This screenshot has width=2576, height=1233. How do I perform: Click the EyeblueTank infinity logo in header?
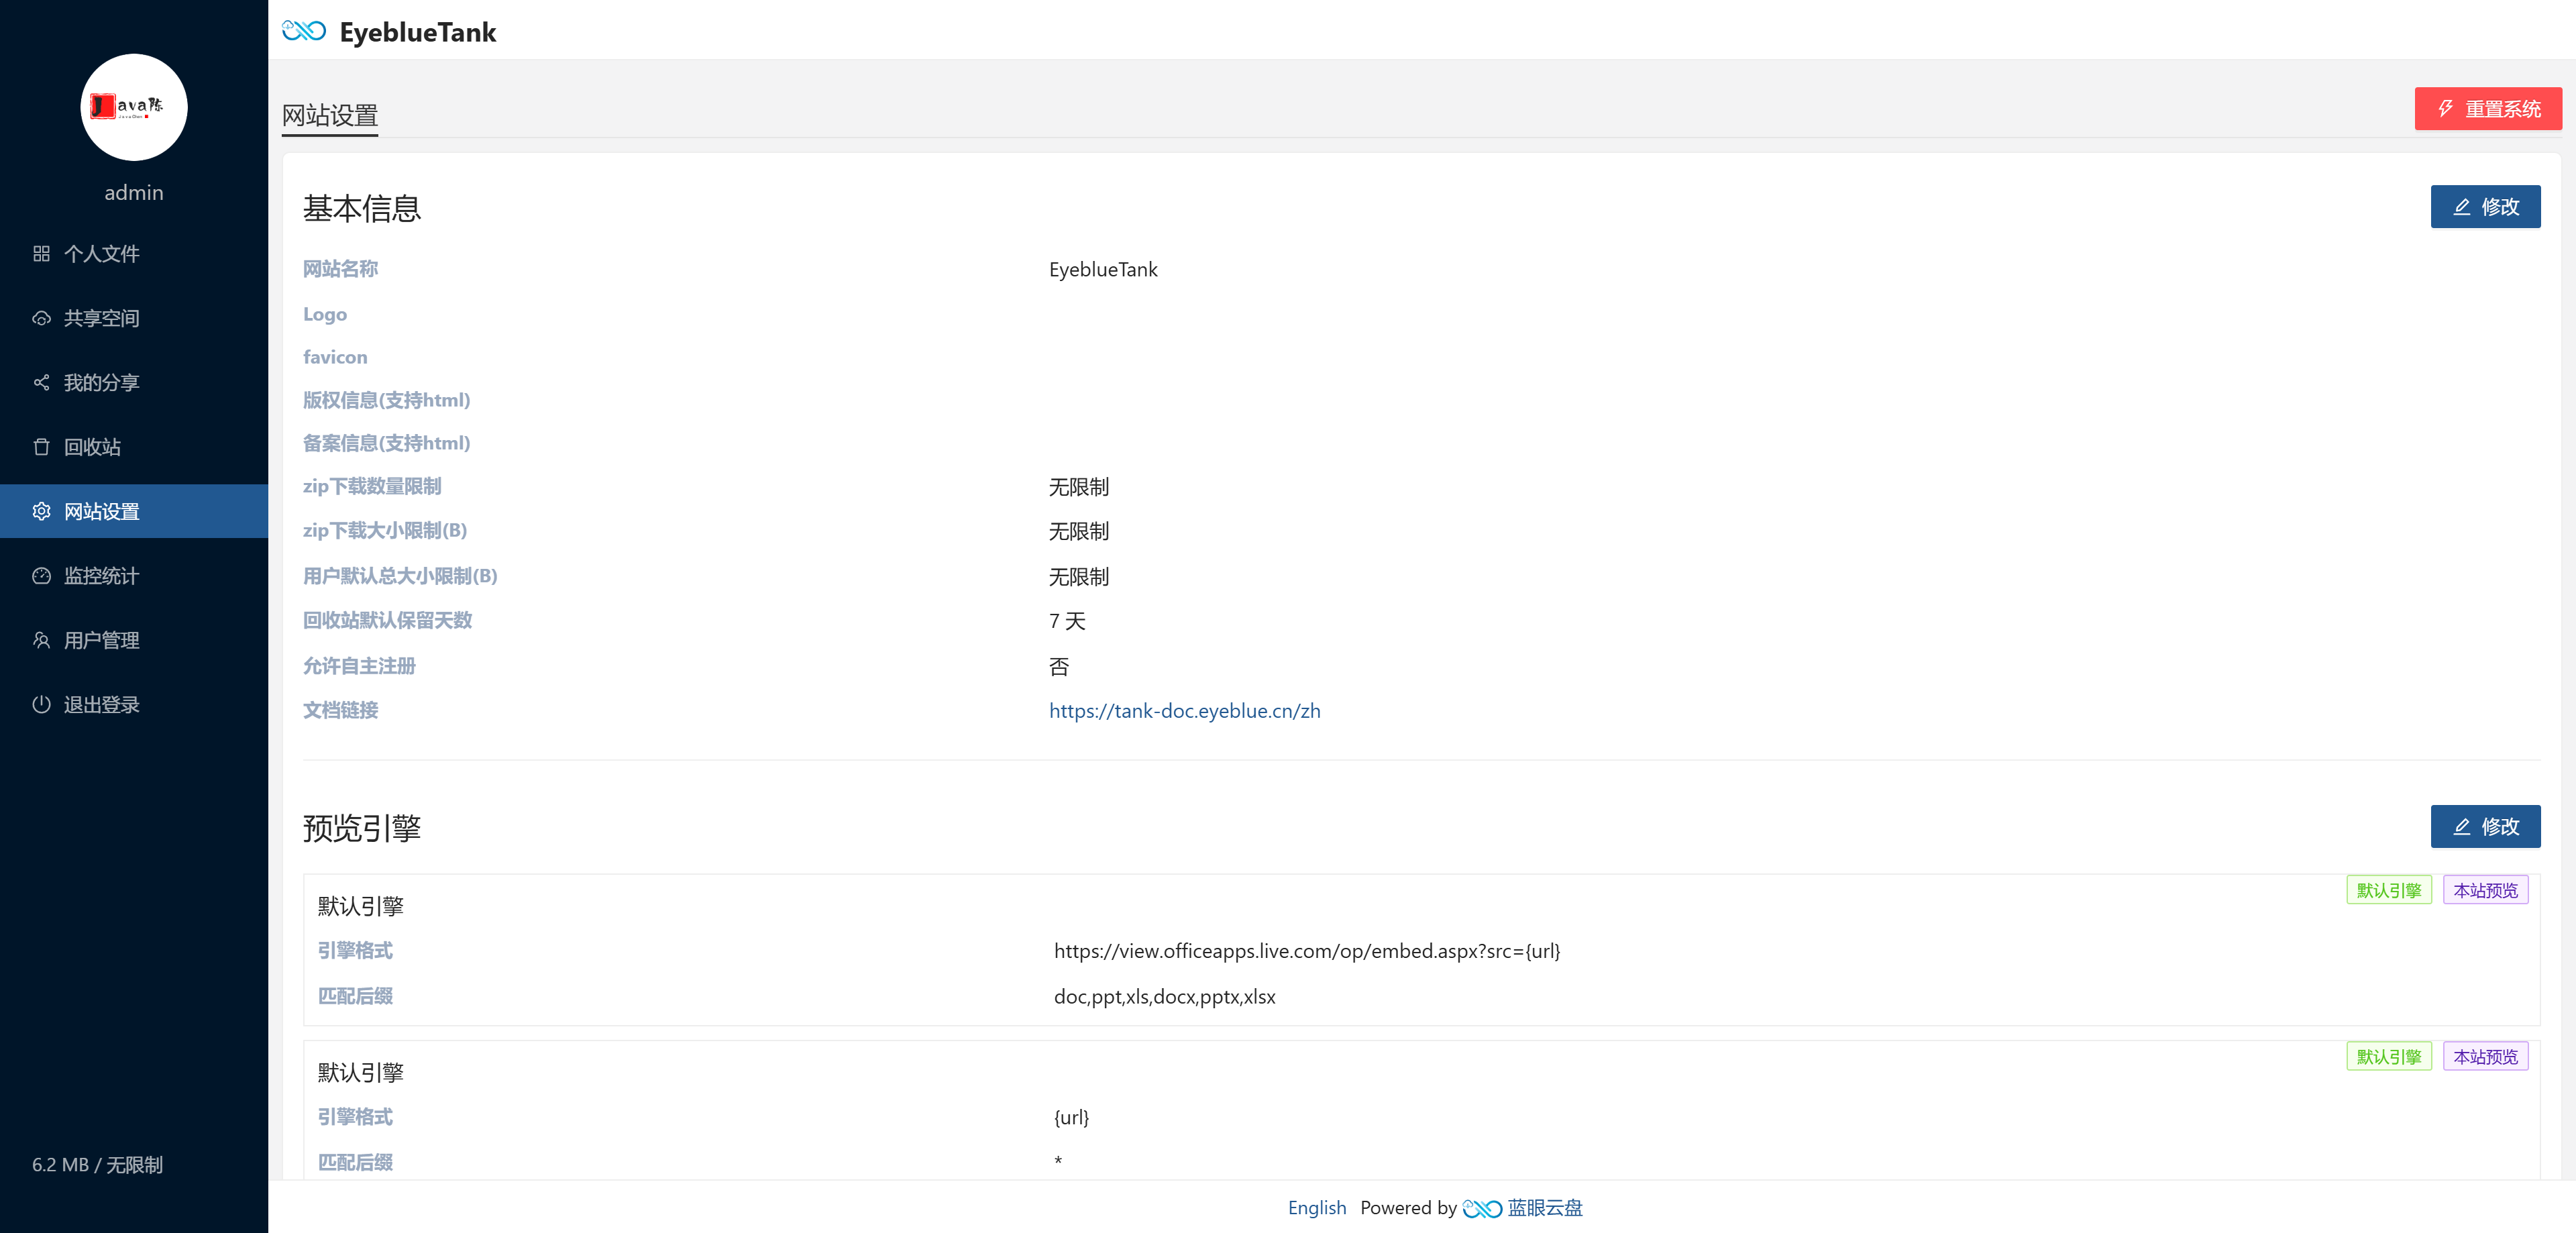pyautogui.click(x=304, y=31)
